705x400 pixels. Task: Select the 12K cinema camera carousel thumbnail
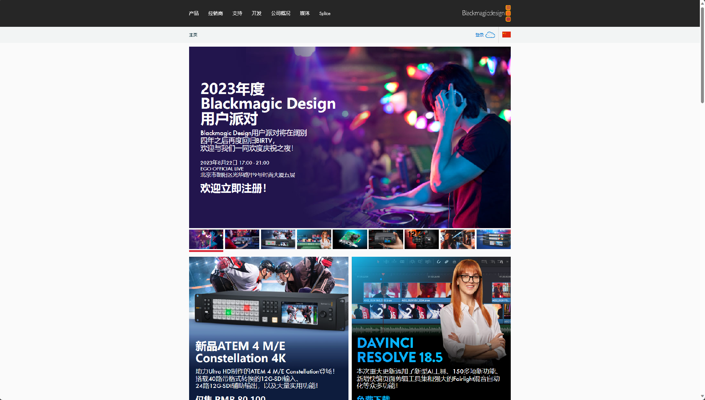(421, 239)
